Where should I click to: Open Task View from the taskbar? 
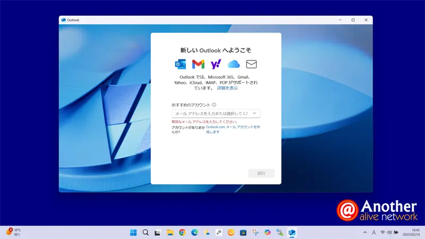[x=157, y=233]
